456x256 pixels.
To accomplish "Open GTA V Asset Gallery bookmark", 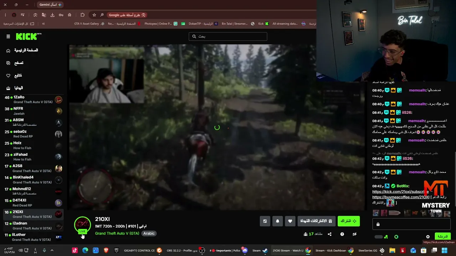I will 89,24.
